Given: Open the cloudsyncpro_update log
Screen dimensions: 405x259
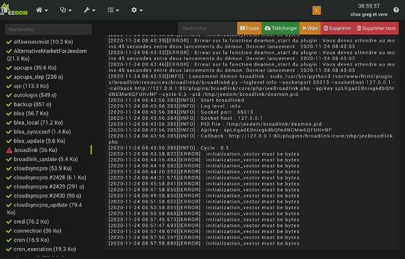Looking at the screenshot, I should 44,208.
